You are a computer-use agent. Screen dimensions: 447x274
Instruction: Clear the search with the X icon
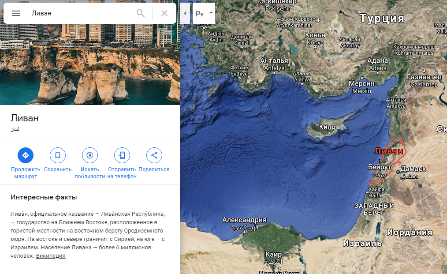click(164, 13)
